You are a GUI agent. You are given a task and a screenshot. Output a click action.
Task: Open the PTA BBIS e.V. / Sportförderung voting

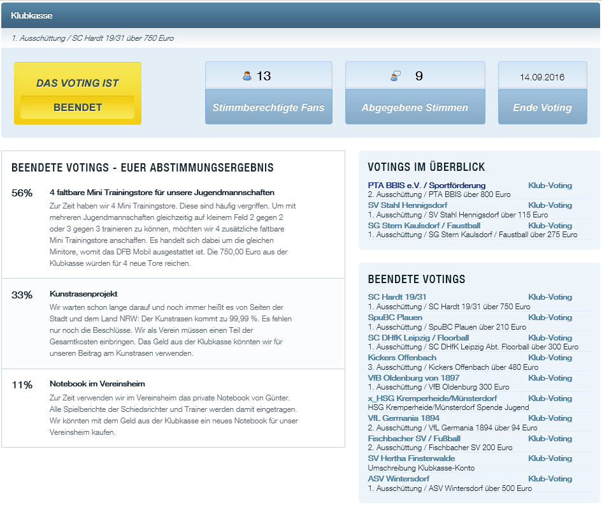point(427,186)
